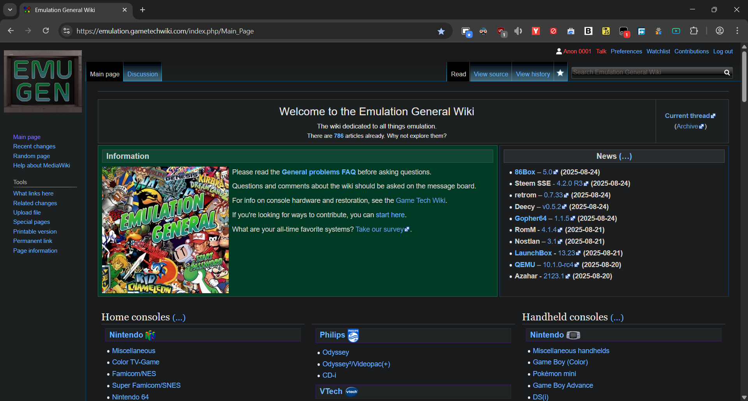Open Page information link
Image resolution: width=748 pixels, height=401 pixels.
35,251
